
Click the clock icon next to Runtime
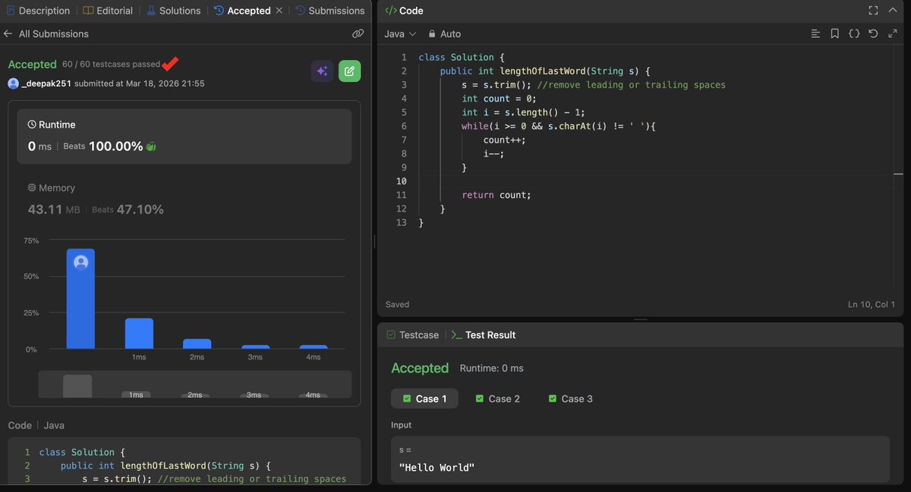[32, 124]
